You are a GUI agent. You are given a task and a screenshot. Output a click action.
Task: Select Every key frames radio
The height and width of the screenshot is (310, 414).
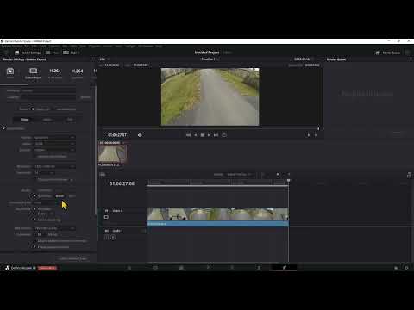point(34,214)
